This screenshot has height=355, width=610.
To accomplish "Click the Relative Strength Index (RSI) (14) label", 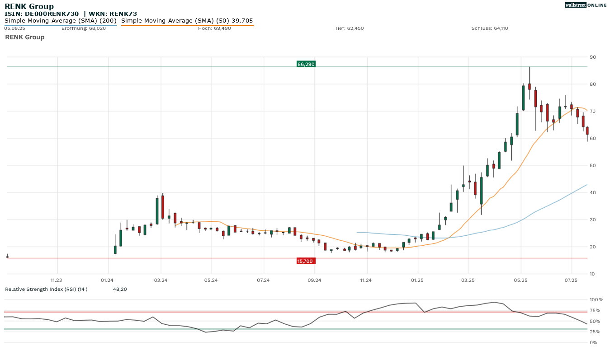I will (46, 289).
